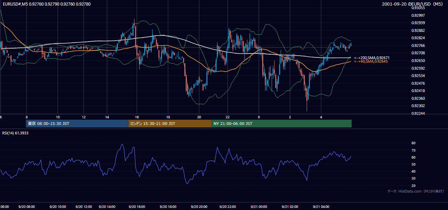The width and height of the screenshot is (448, 210).
Task: Click the 9/20 08:00 date axis label
Action: (27, 207)
